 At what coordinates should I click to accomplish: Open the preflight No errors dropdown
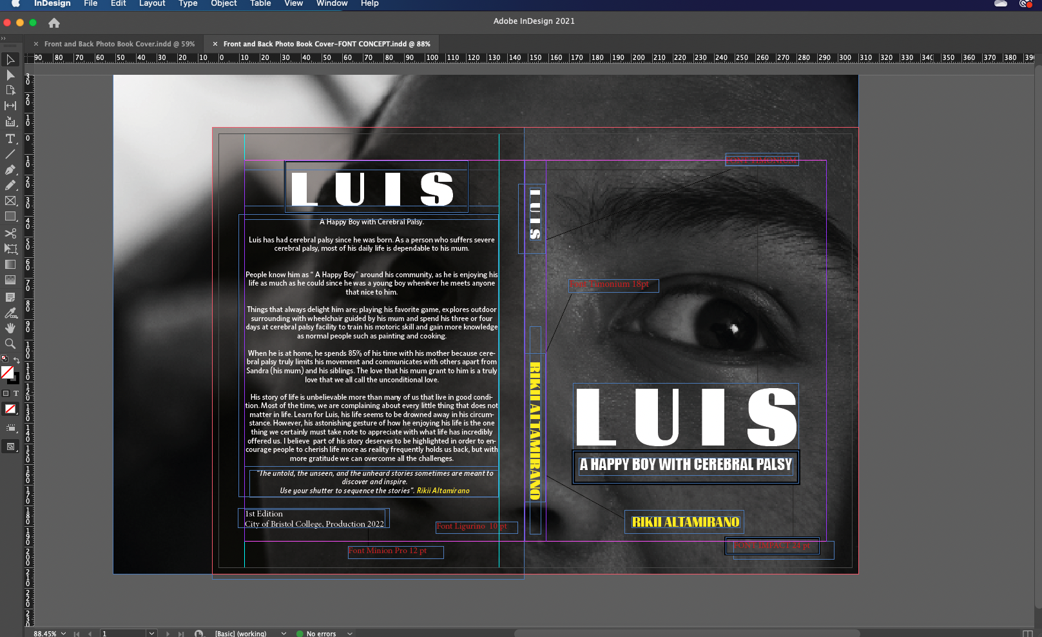350,633
